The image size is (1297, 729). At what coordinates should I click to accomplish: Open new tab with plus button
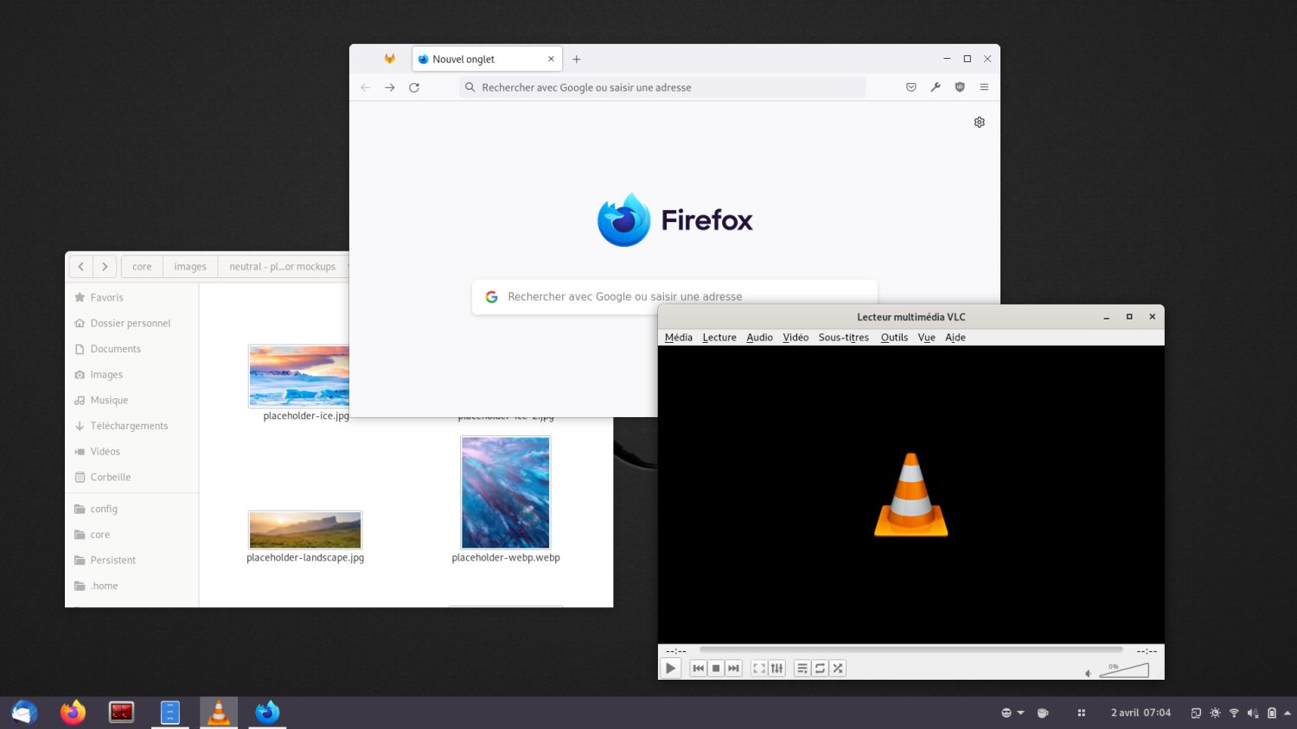(577, 59)
